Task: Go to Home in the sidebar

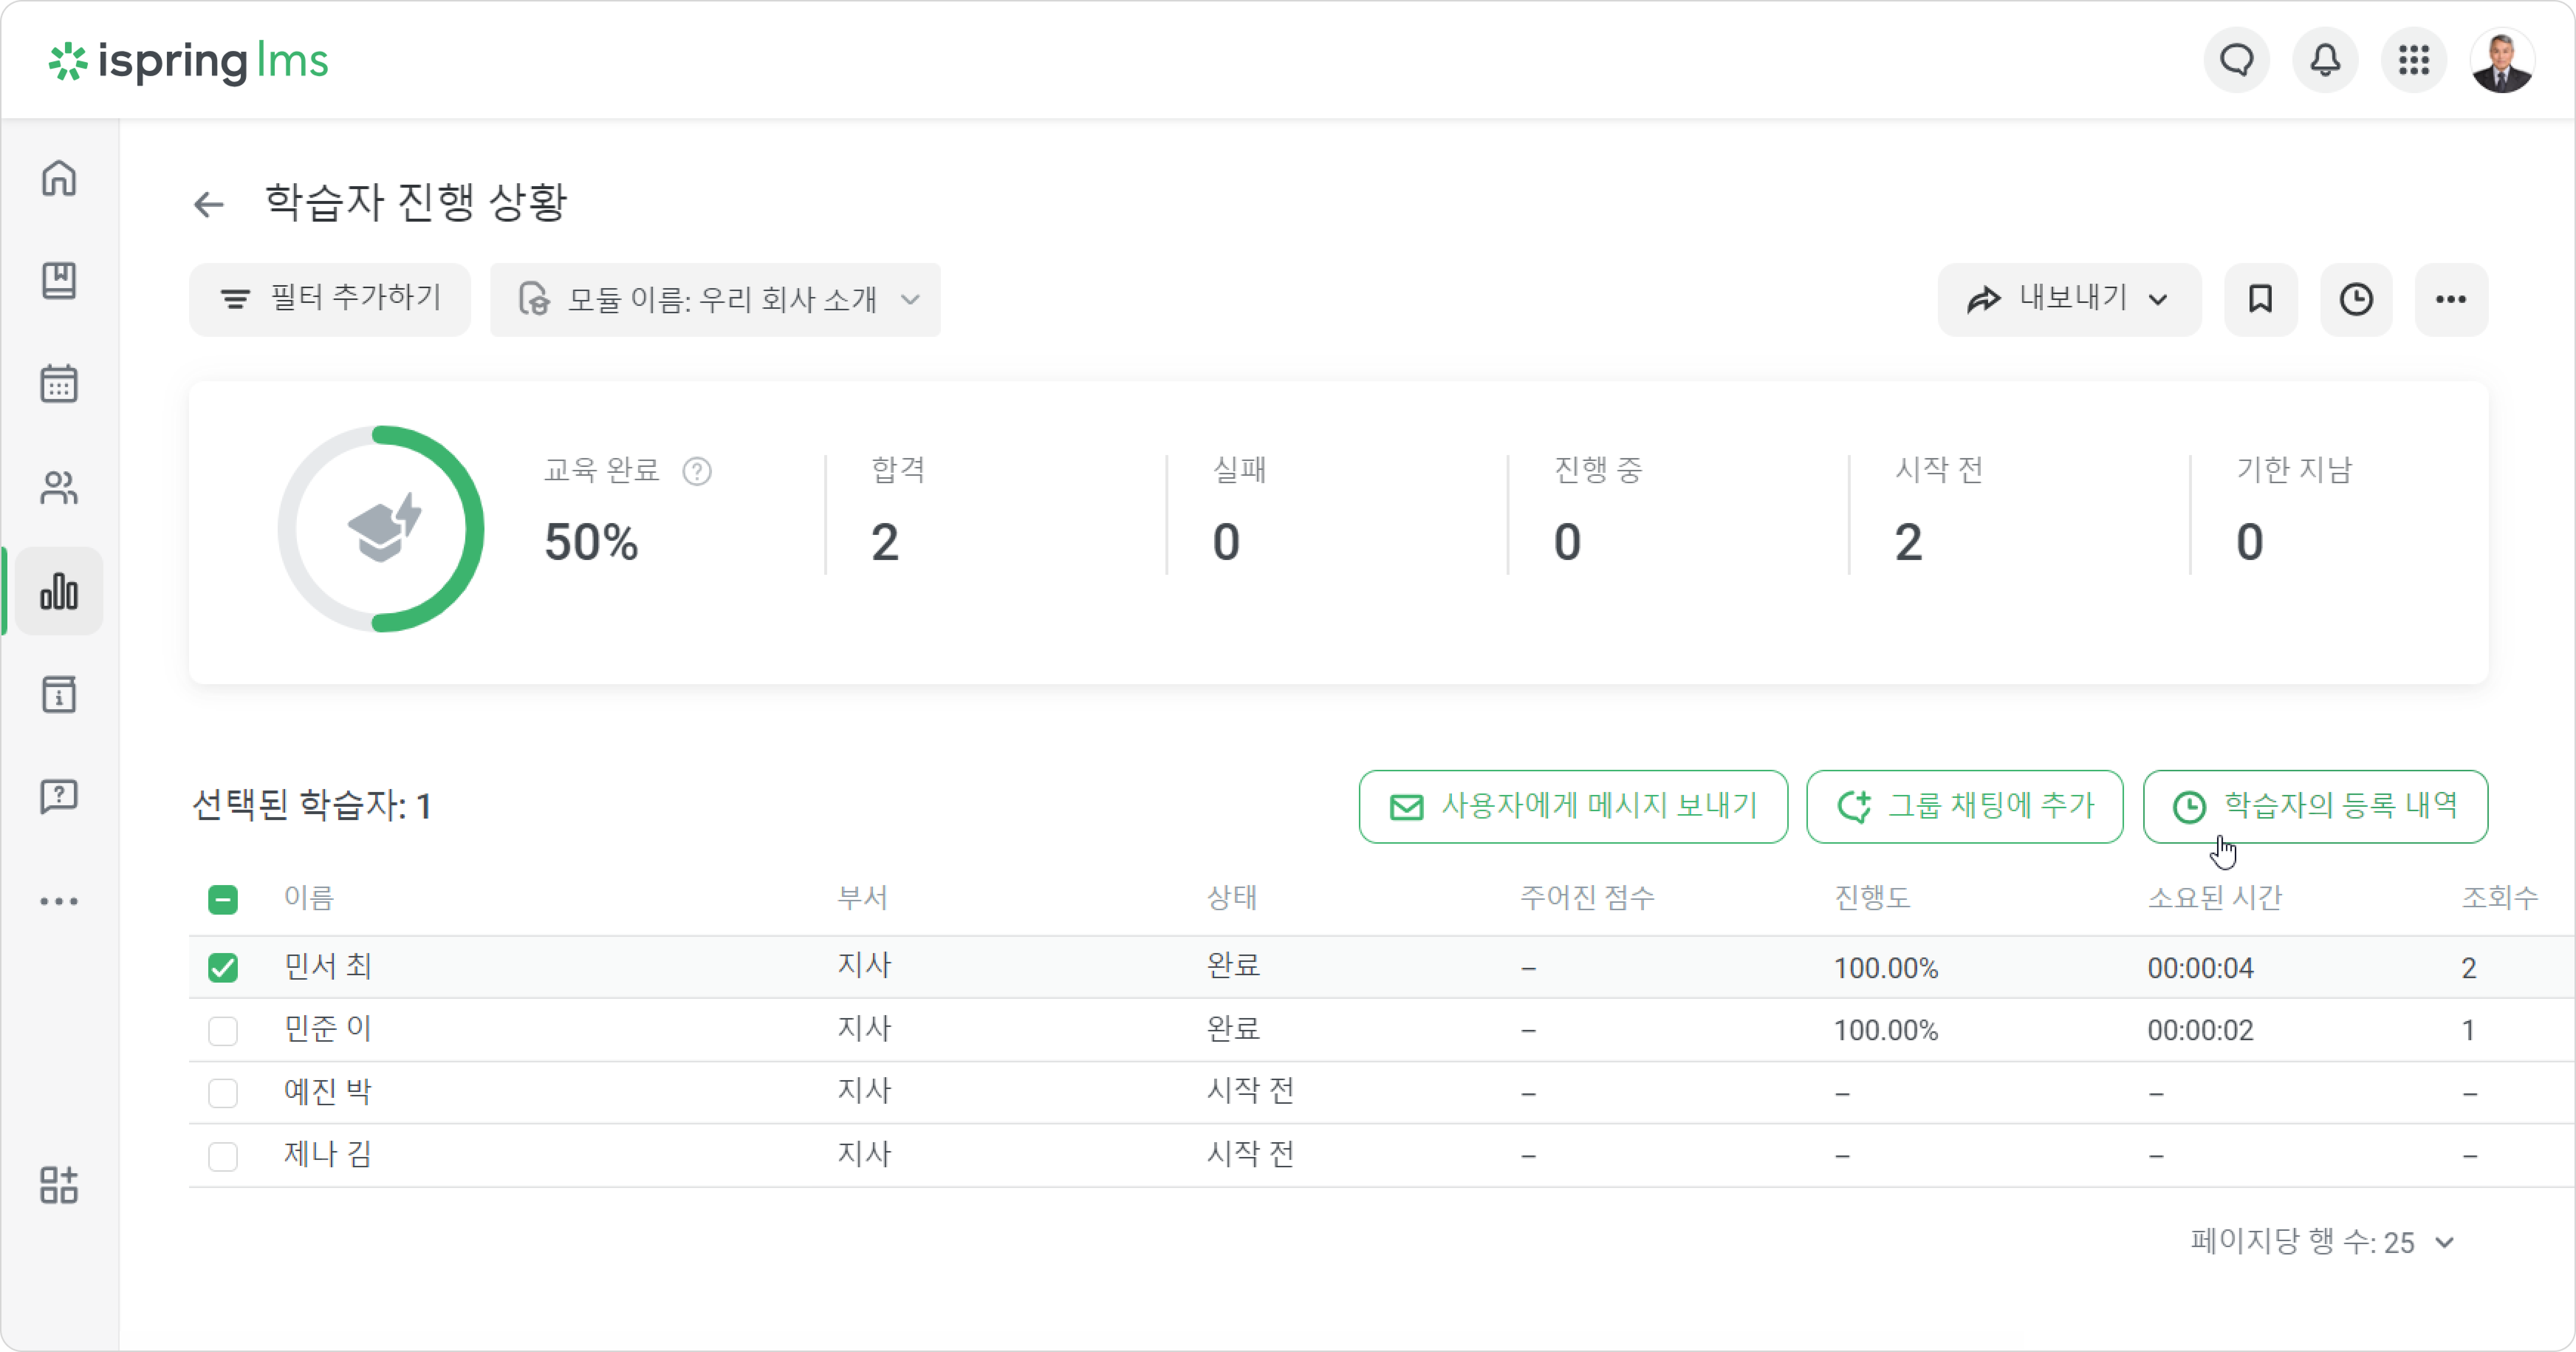Action: coord(59,178)
